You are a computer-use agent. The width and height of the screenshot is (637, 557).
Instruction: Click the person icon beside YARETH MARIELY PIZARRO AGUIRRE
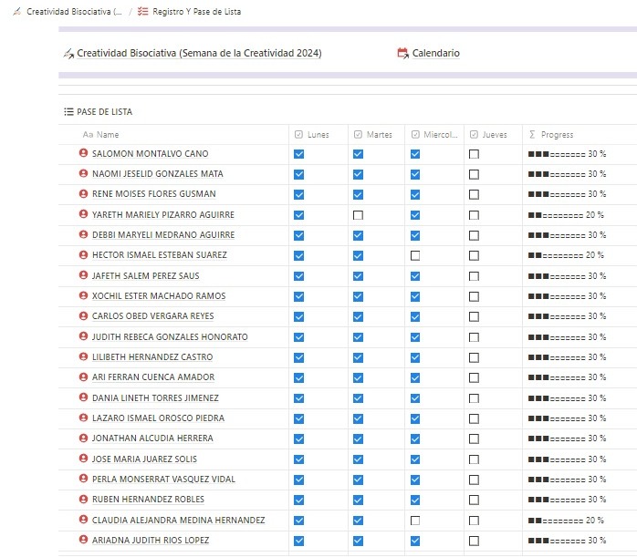click(x=83, y=214)
